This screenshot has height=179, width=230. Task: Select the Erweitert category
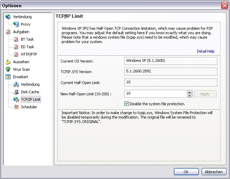(x=21, y=77)
